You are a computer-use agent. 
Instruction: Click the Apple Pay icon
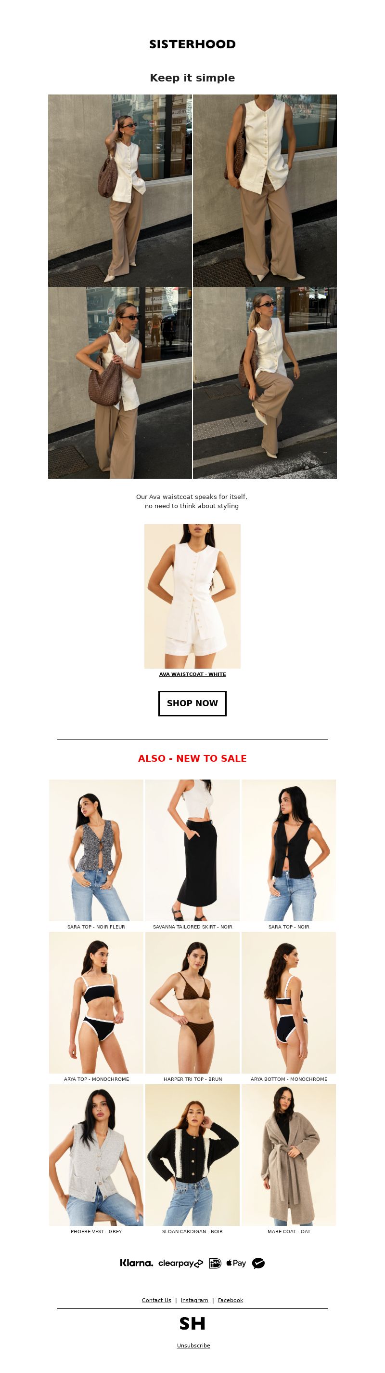tap(236, 1263)
